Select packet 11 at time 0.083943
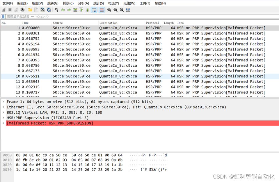Screen dimensions: 279x182 click(140, 82)
